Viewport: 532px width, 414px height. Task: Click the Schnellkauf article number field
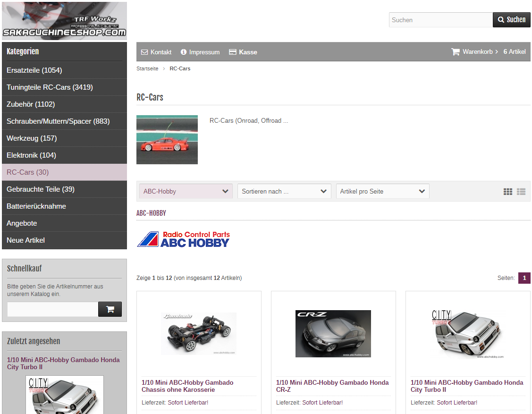coord(52,309)
